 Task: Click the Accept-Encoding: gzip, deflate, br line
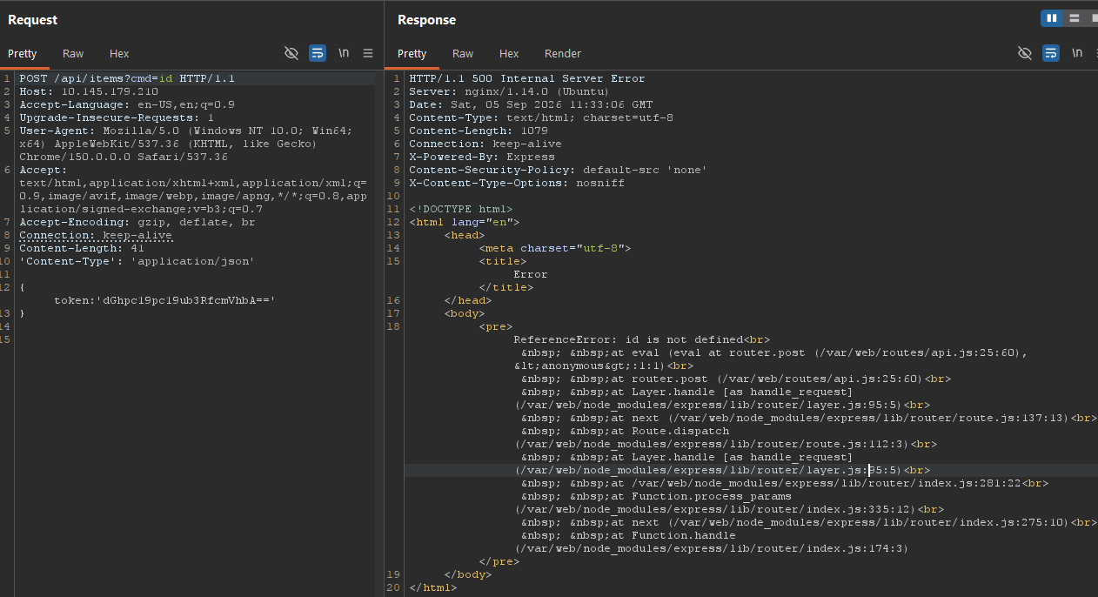137,222
